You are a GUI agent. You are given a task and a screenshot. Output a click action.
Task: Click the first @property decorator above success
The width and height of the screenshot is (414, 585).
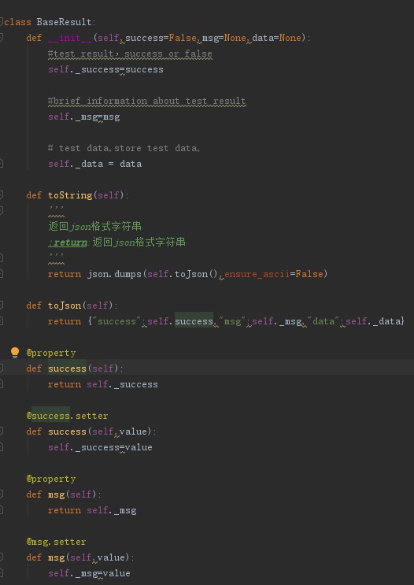pyautogui.click(x=51, y=353)
